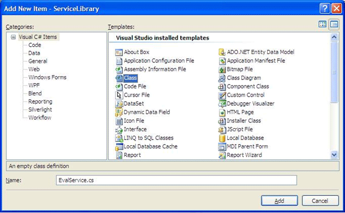345x213 pixels.
Task: Select the Custom Control icon
Action: [x=222, y=95]
